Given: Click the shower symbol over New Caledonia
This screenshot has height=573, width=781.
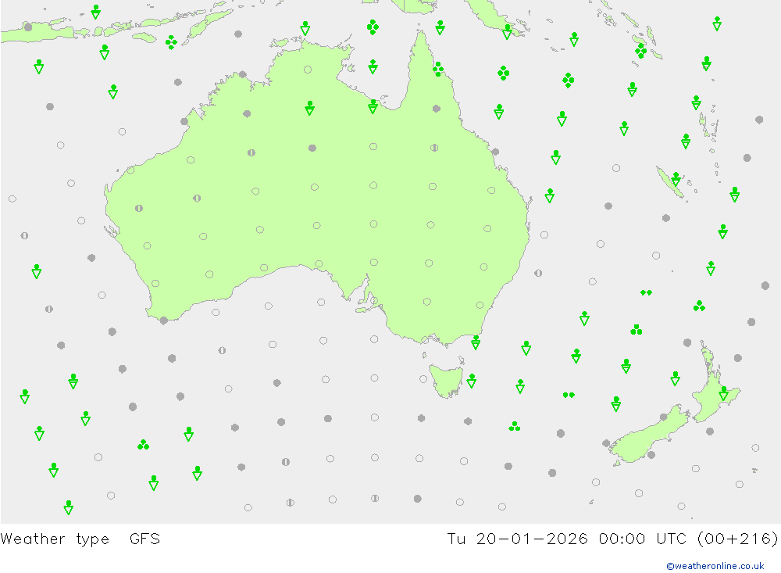Looking at the screenshot, I should click(676, 179).
